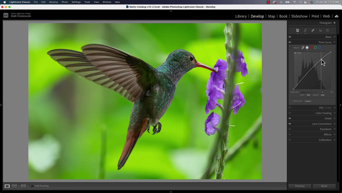The height and width of the screenshot is (193, 342).
Task: Expand the Detail panel
Action: click(x=334, y=118)
